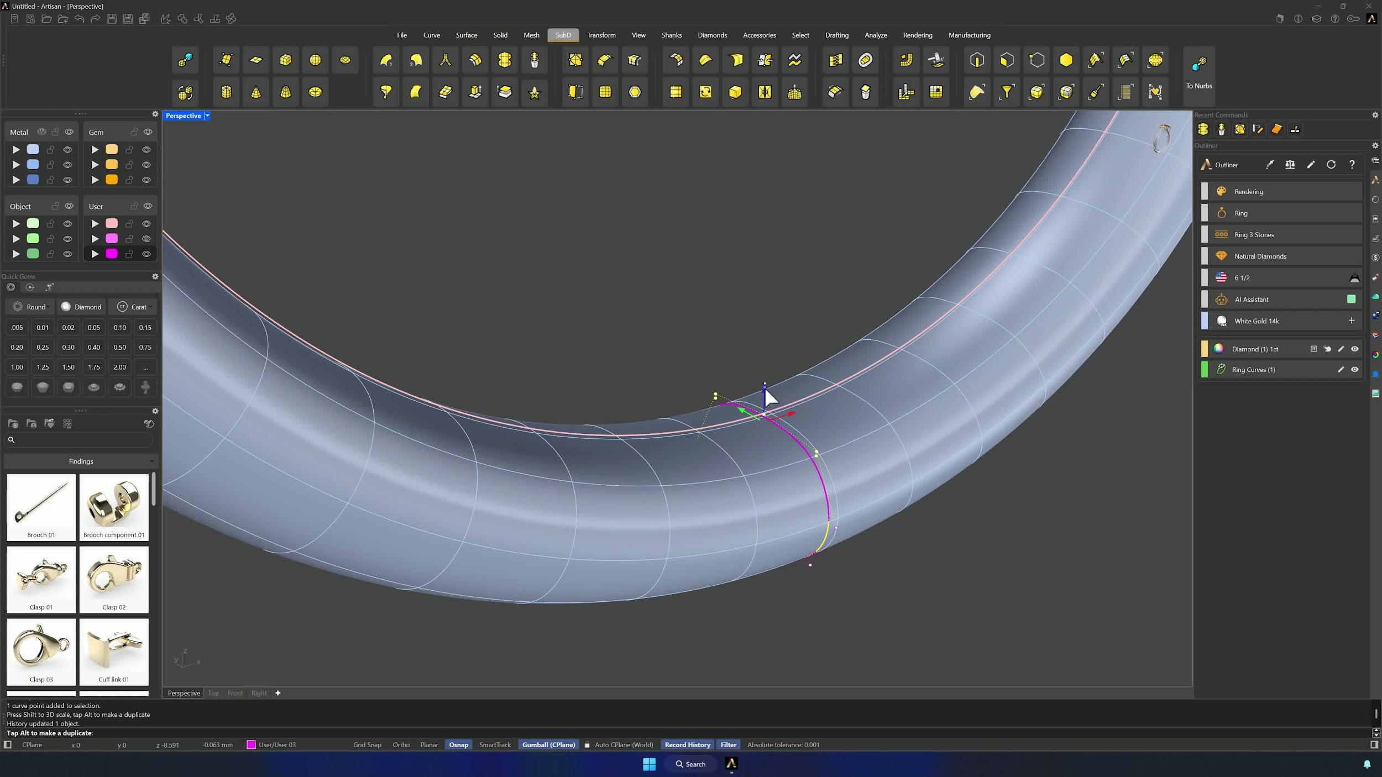This screenshot has height=777, width=1382.
Task: Show the hidden middle User layer
Action: point(146,239)
